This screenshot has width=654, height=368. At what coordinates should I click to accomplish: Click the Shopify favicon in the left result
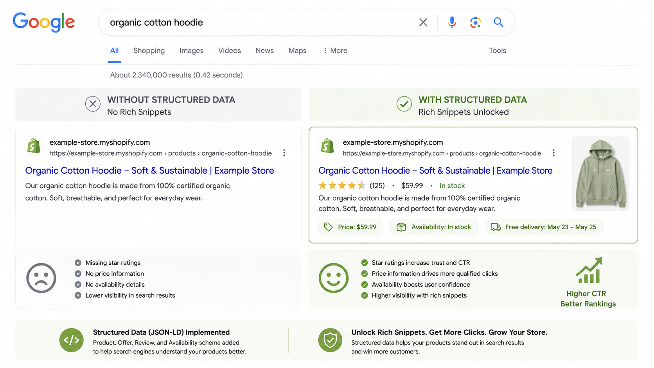pyautogui.click(x=34, y=147)
